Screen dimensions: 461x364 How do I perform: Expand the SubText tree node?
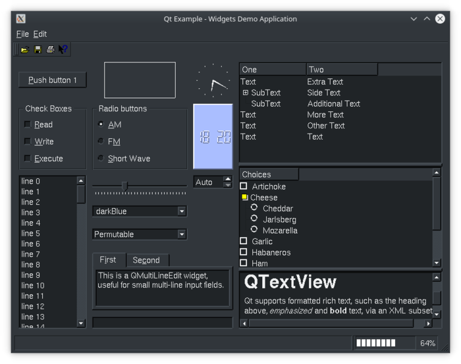pyautogui.click(x=246, y=93)
